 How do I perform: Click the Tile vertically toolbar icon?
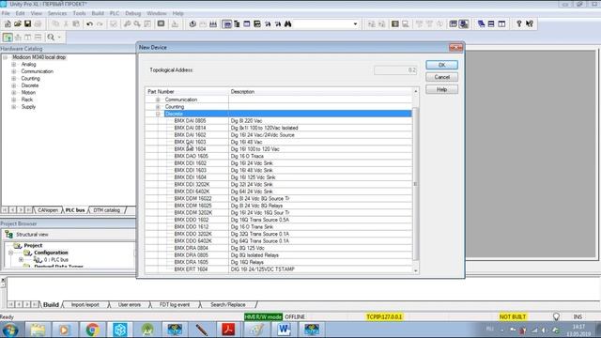501,23
